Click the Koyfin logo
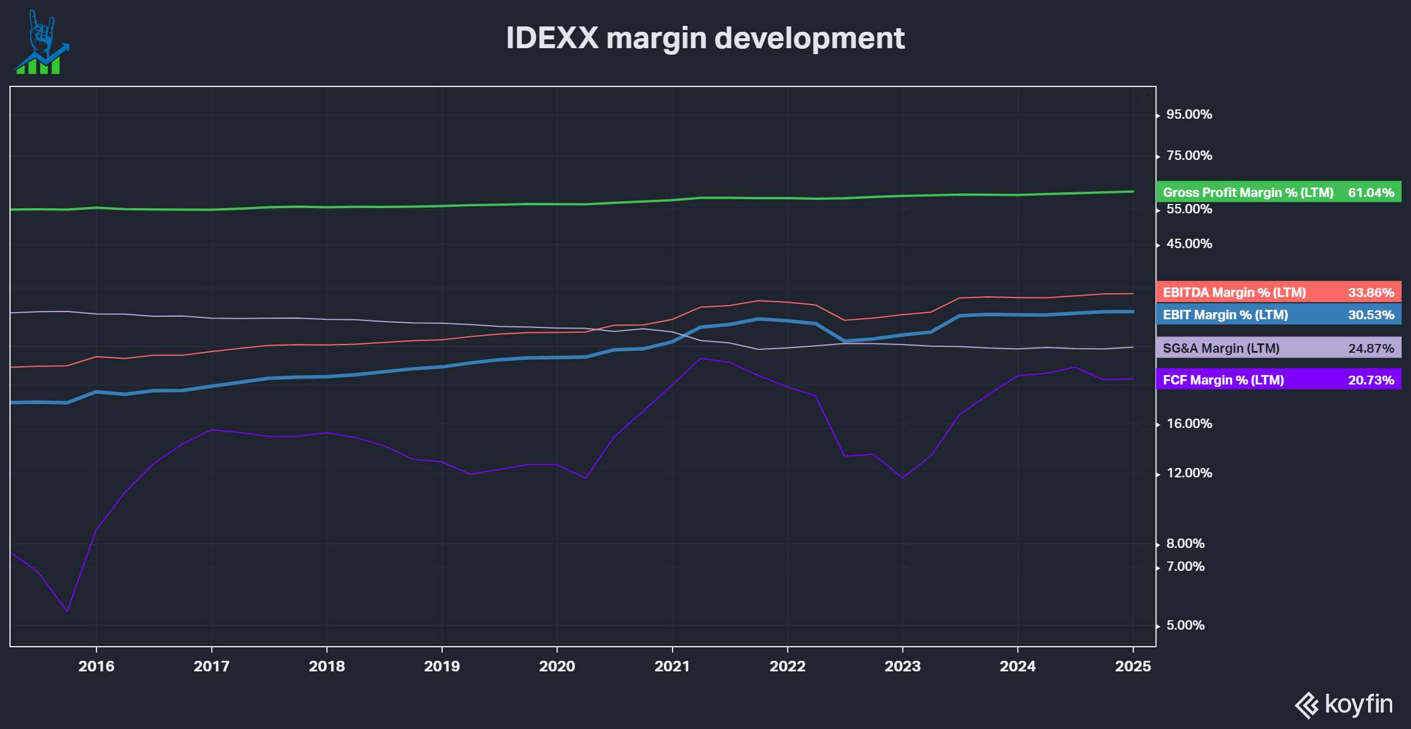The image size is (1411, 729). (x=1343, y=704)
